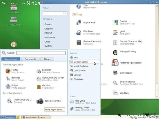Click the Application Browser Filter box
This screenshot has width=159, height=119.
point(55,13)
